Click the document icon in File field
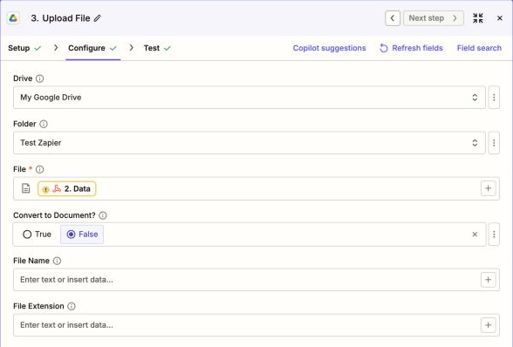The image size is (513, 347). [x=26, y=188]
